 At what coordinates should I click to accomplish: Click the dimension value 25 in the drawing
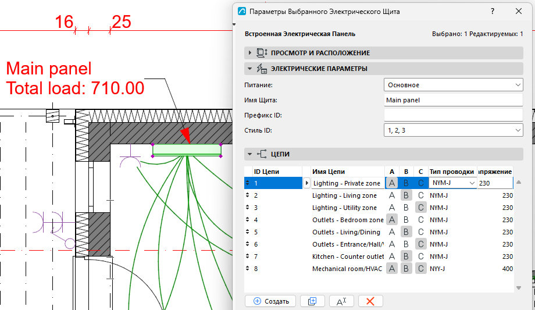[x=121, y=22]
